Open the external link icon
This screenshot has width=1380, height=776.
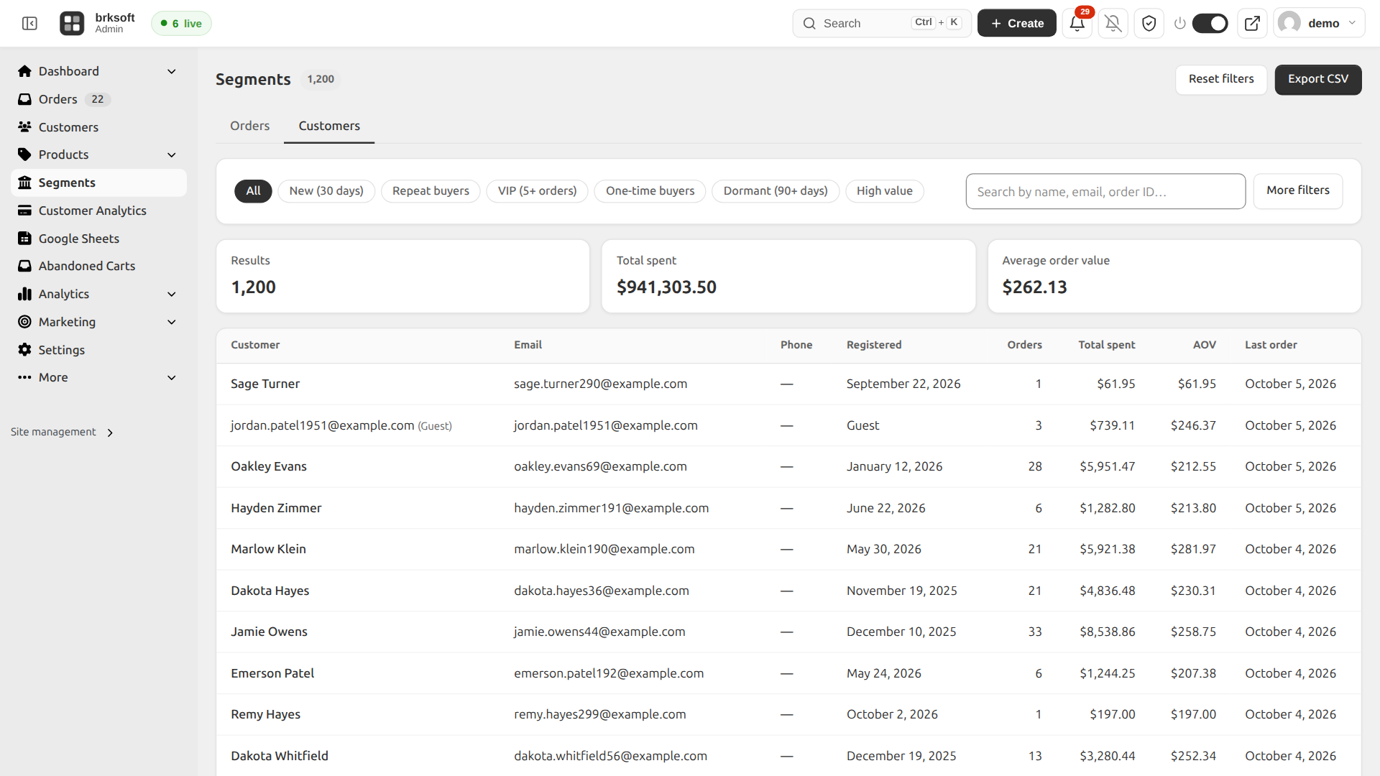click(x=1252, y=24)
